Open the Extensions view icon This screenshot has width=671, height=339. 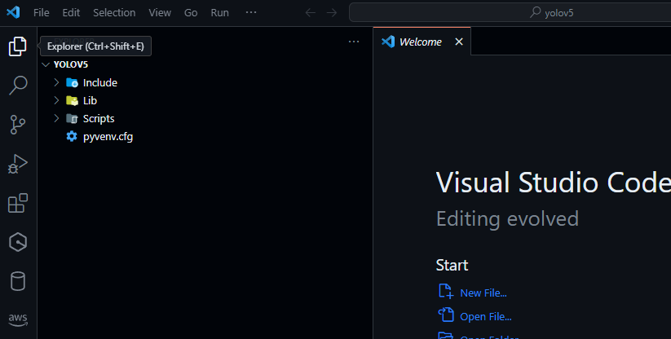(x=18, y=203)
